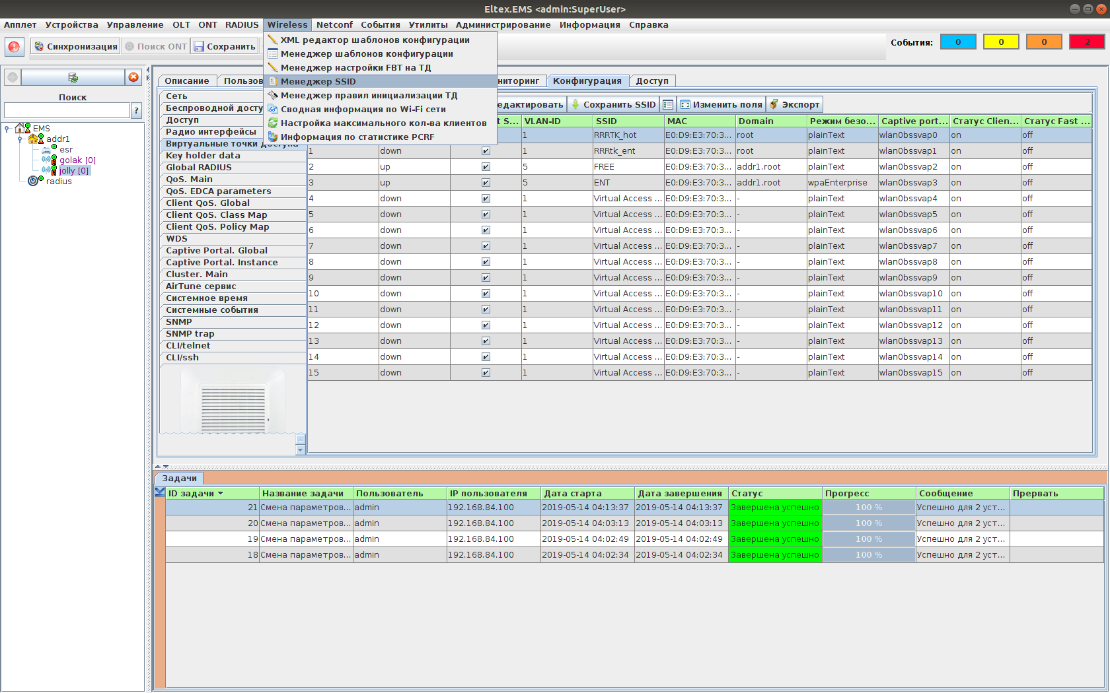
Task: Collapse the EMS root tree node
Action: (7, 129)
